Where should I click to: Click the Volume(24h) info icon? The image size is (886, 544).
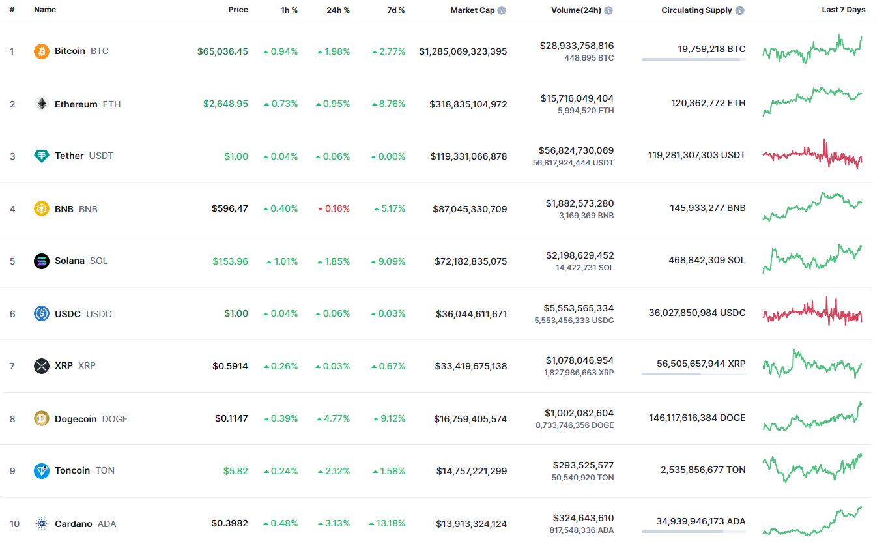[x=608, y=10]
